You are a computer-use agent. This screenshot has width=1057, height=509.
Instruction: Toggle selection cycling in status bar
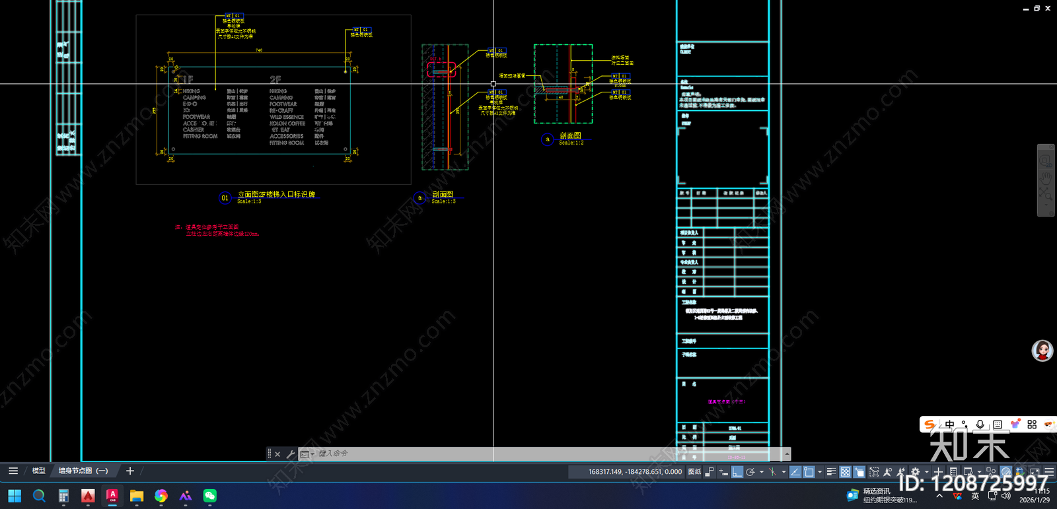click(859, 471)
